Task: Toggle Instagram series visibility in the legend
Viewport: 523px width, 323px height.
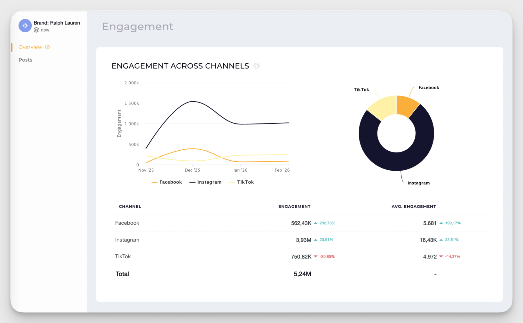Action: (209, 182)
